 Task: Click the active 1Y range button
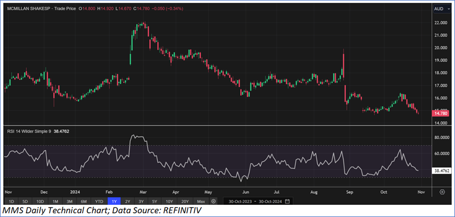113,201
